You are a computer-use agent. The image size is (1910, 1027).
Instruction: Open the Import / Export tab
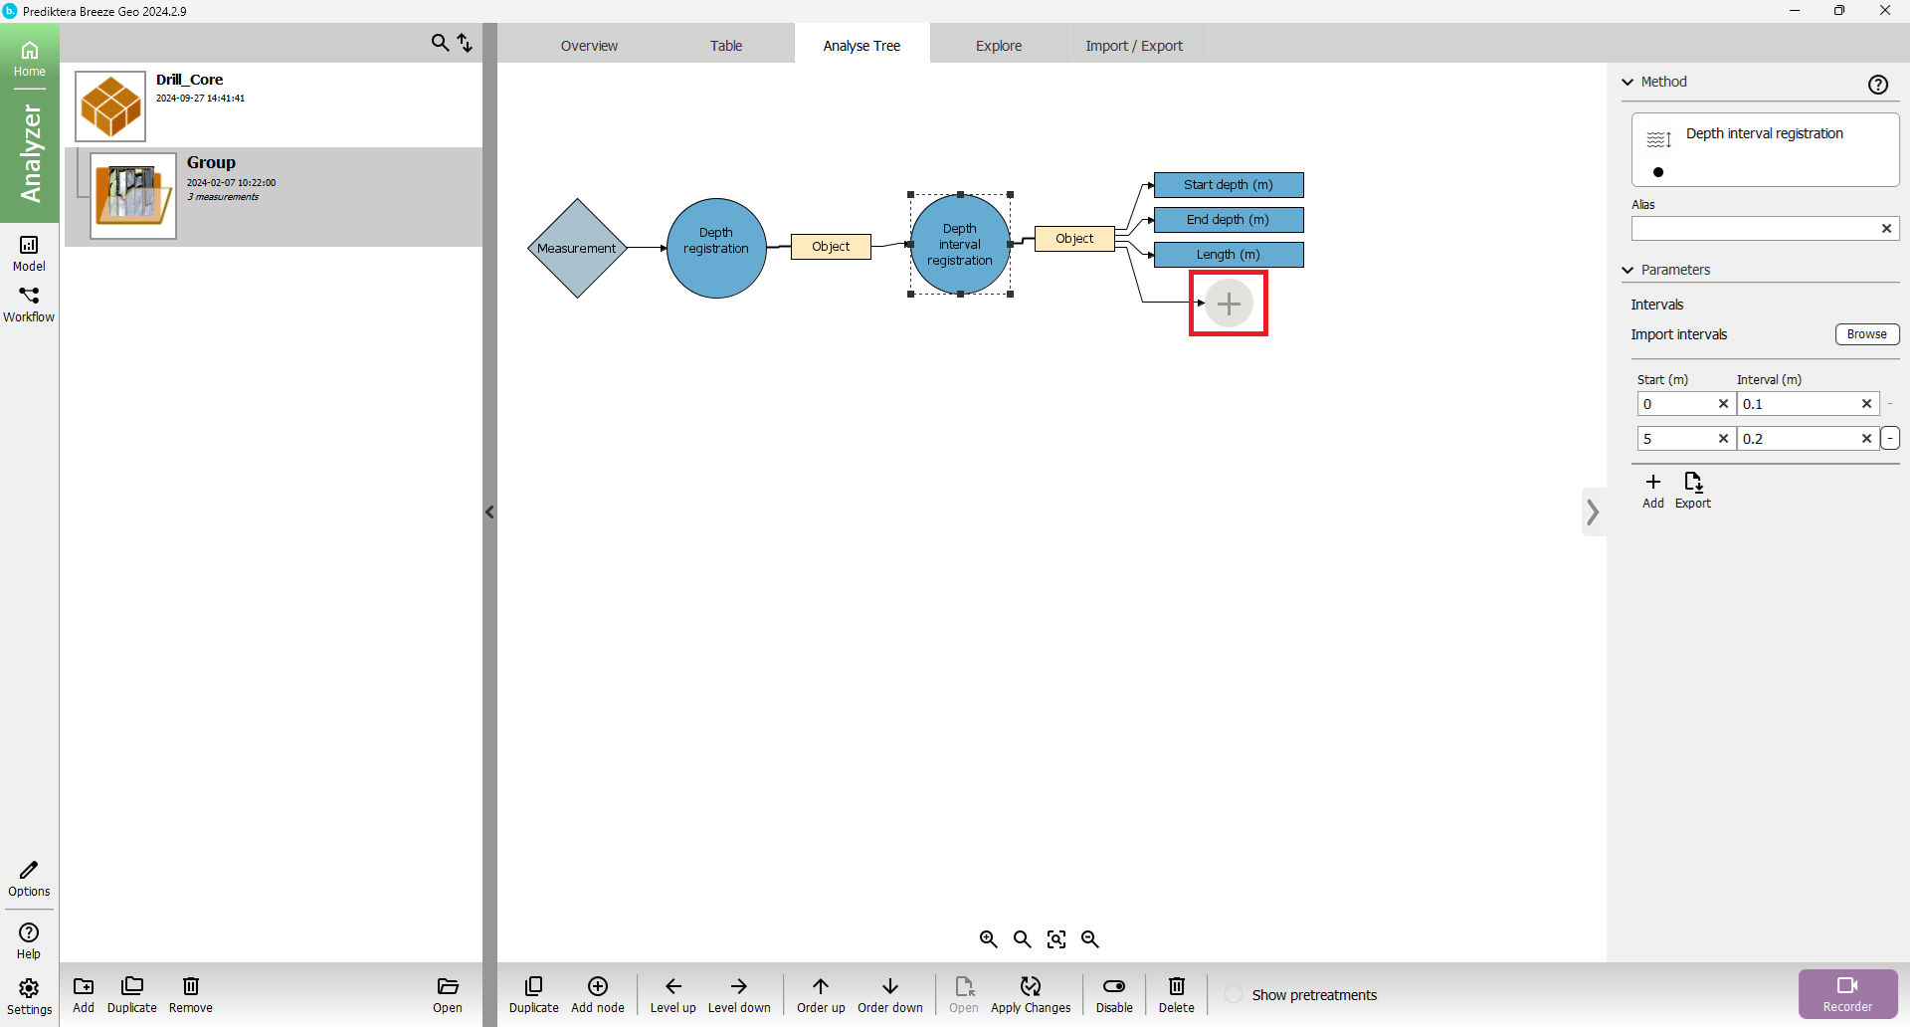click(1134, 46)
